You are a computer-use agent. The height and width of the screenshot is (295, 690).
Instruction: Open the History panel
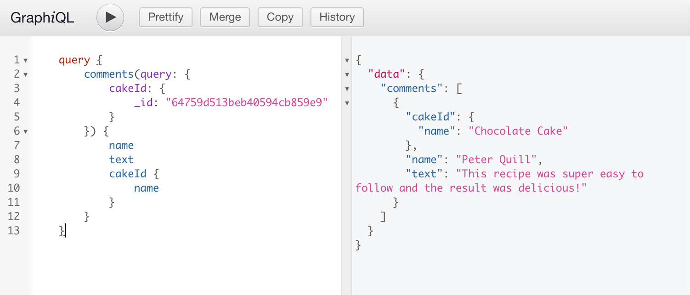[337, 17]
